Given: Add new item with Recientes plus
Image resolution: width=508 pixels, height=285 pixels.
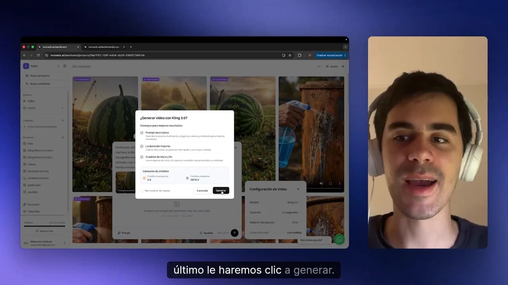Looking at the screenshot, I should [62, 137].
